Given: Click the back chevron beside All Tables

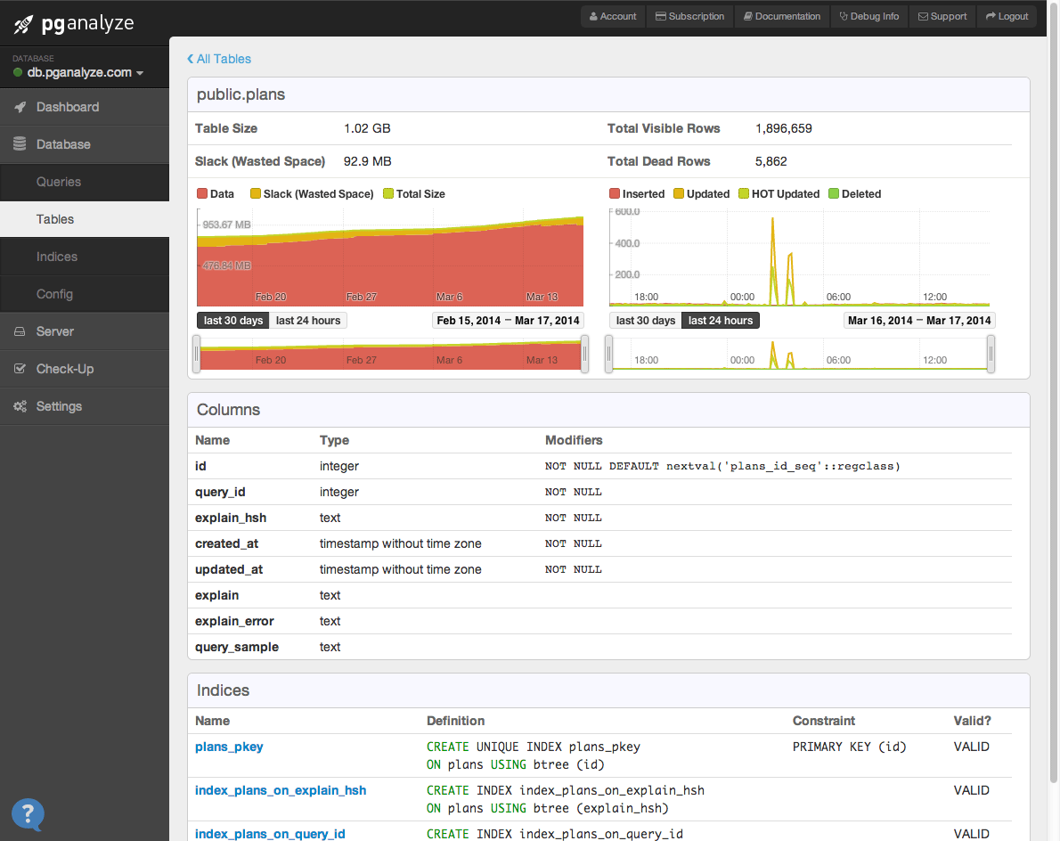Looking at the screenshot, I should (x=190, y=59).
